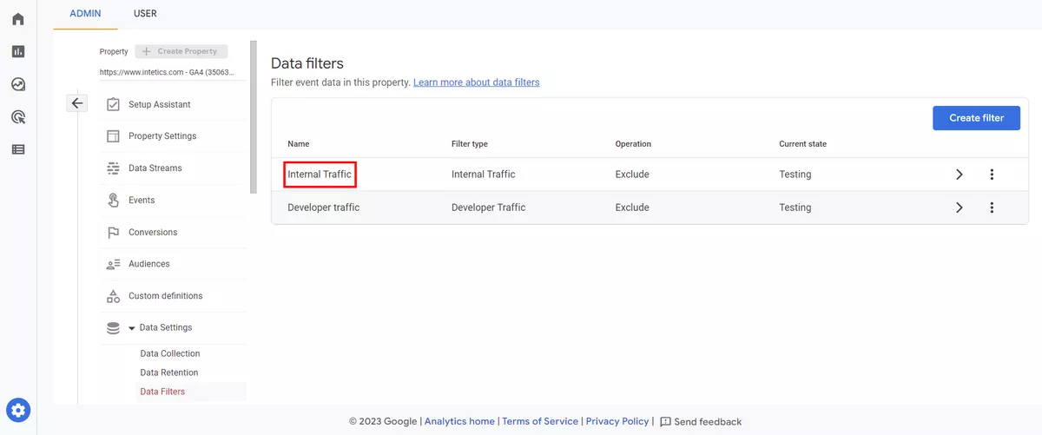Click the Create filter button

(x=976, y=118)
